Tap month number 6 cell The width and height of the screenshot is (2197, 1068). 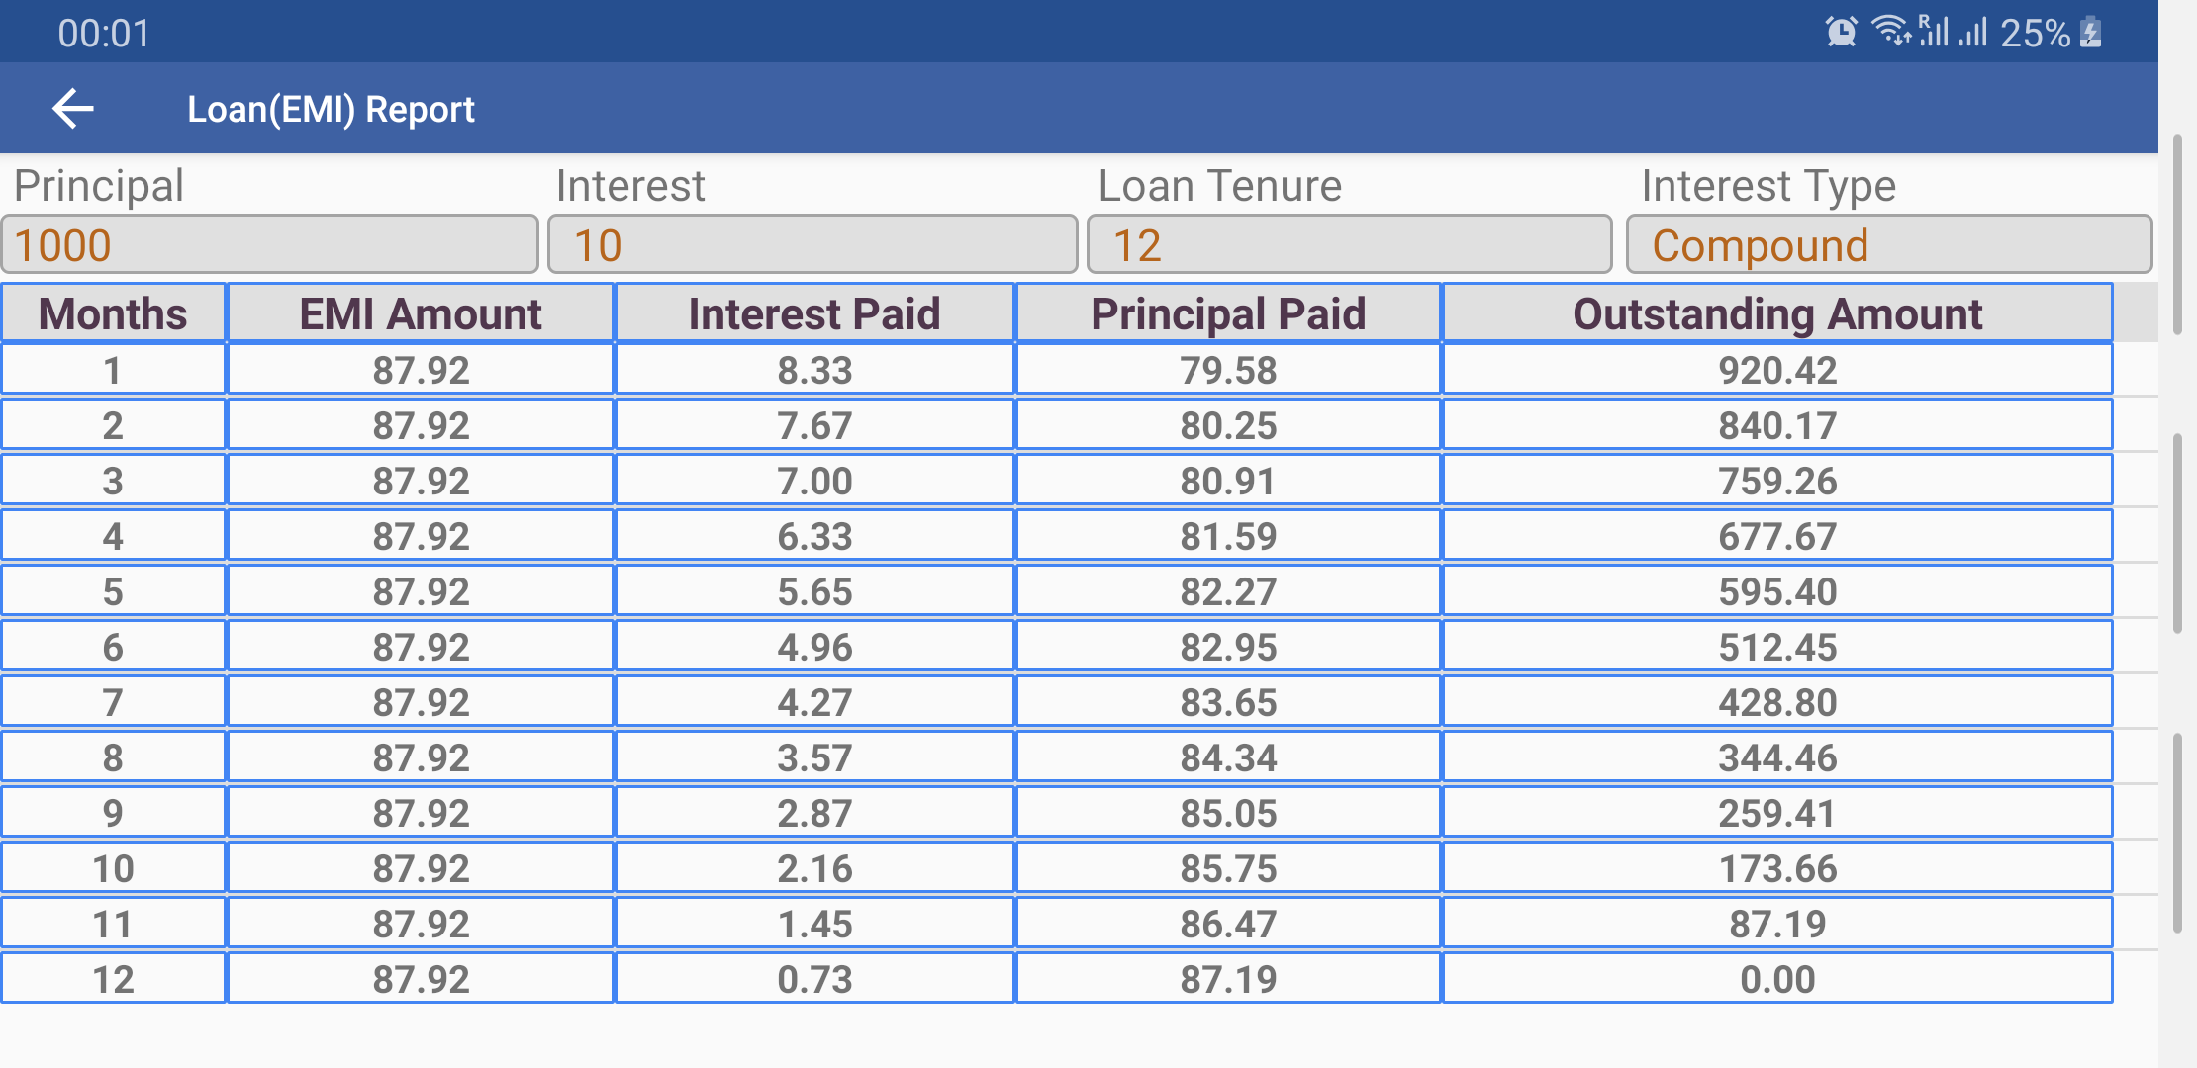pos(113,647)
